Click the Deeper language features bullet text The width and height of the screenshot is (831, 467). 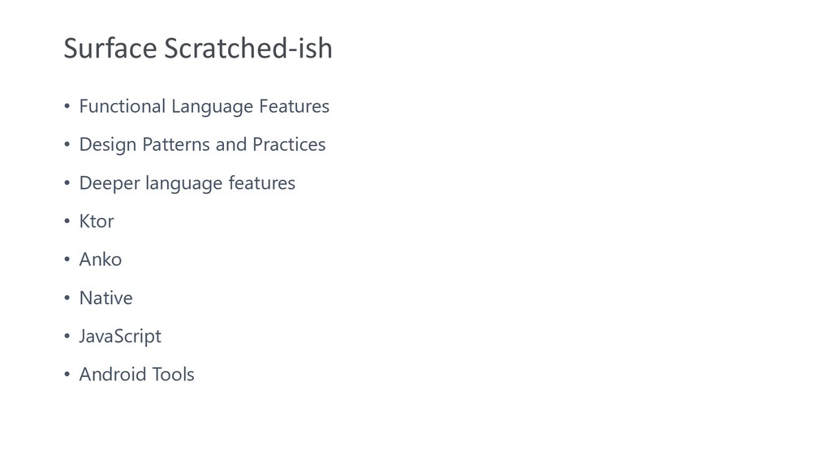187,183
